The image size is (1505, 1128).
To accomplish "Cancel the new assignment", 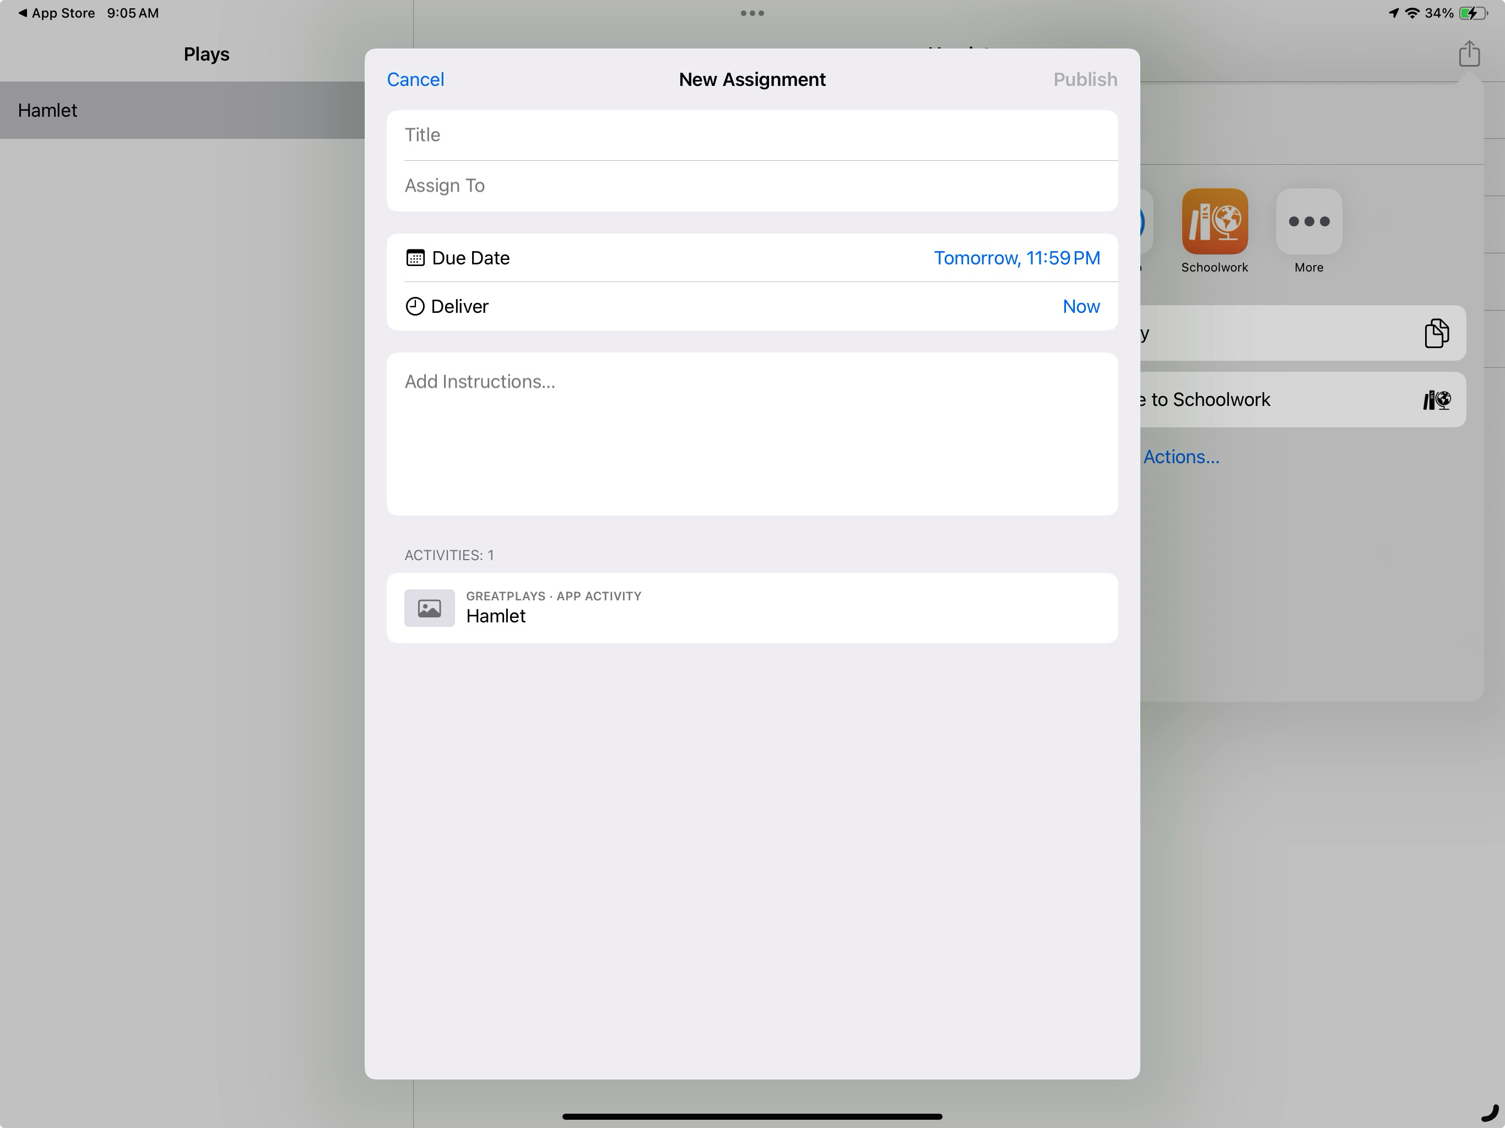I will click(415, 79).
